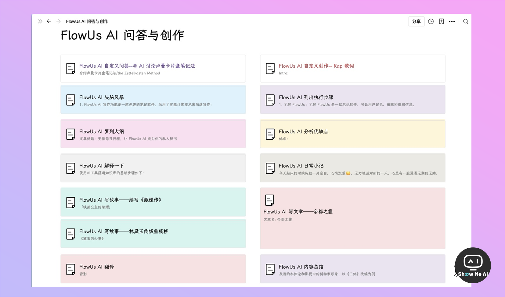
Task: Click preview text 使用AI工具搭建知识库的基础步骤如下
Action: pos(112,173)
